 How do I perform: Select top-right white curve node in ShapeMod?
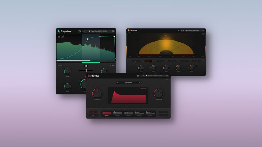[x=114, y=36]
